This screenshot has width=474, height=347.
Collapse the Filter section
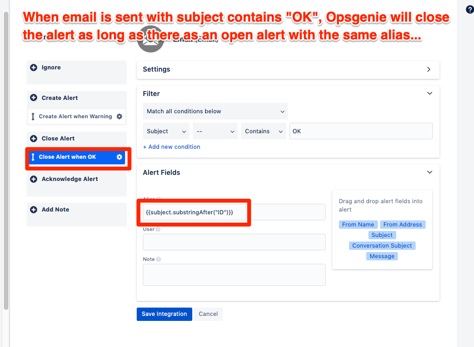429,93
